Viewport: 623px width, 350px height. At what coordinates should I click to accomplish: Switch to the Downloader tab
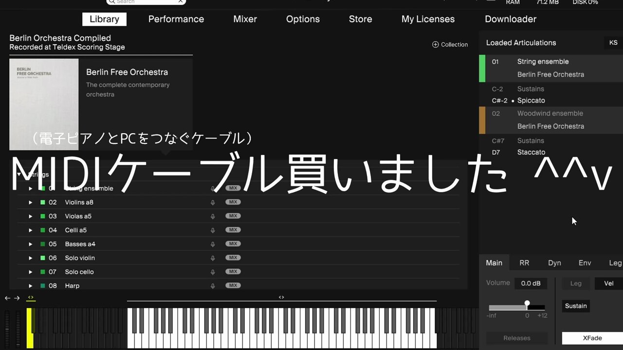point(511,19)
